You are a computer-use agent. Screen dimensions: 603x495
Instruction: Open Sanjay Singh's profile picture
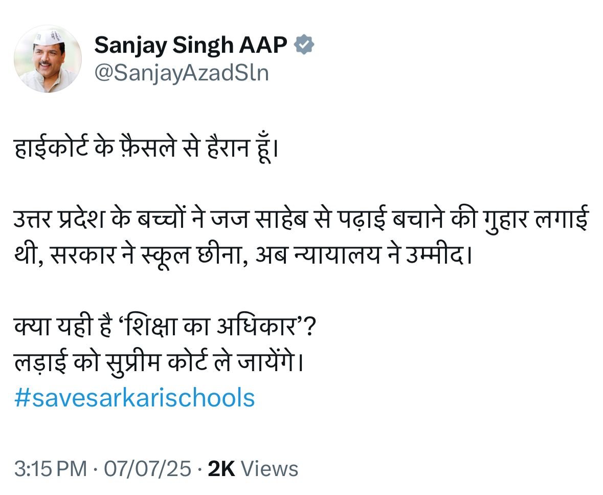point(48,59)
